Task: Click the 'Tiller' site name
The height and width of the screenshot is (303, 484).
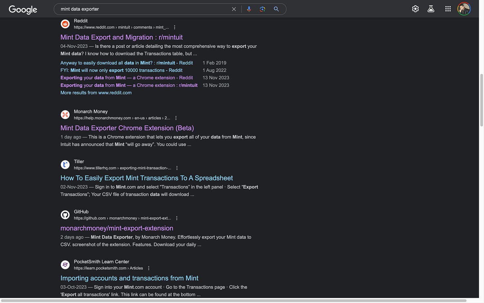Action: pyautogui.click(x=79, y=161)
